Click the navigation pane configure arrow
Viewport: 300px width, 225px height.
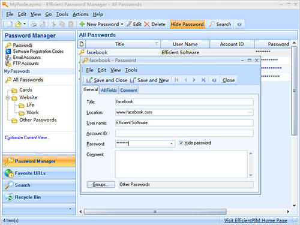pos(70,209)
